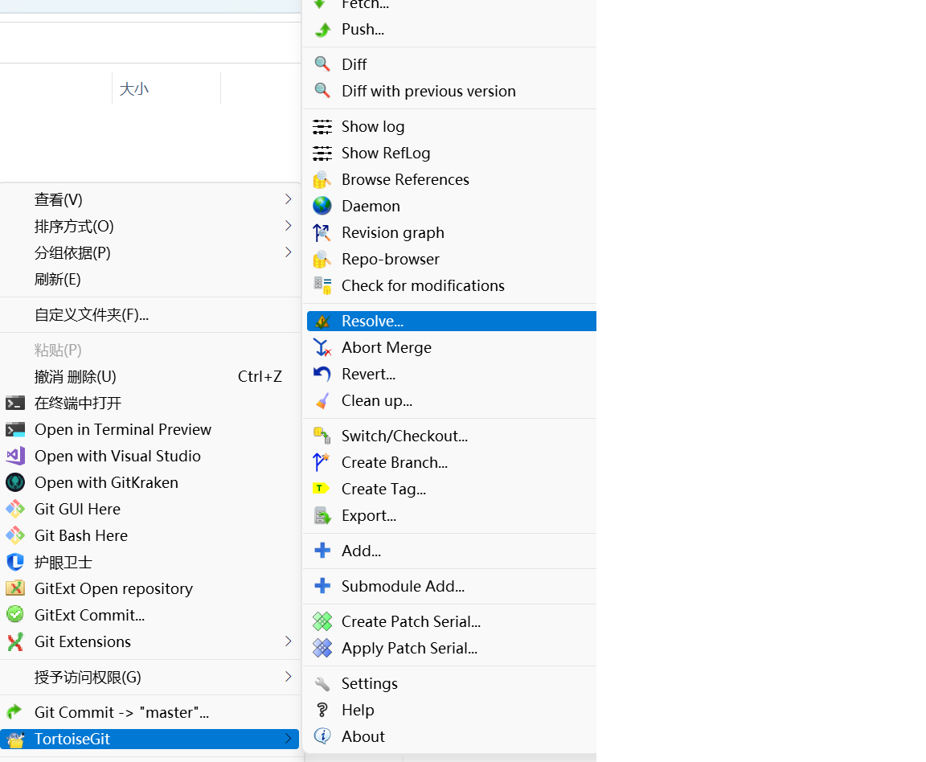Click the Diff magnifier icon
This screenshot has width=926, height=762.
(x=322, y=64)
